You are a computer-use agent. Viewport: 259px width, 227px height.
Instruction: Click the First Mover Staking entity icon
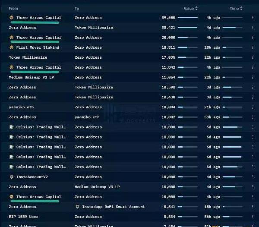(x=12, y=47)
